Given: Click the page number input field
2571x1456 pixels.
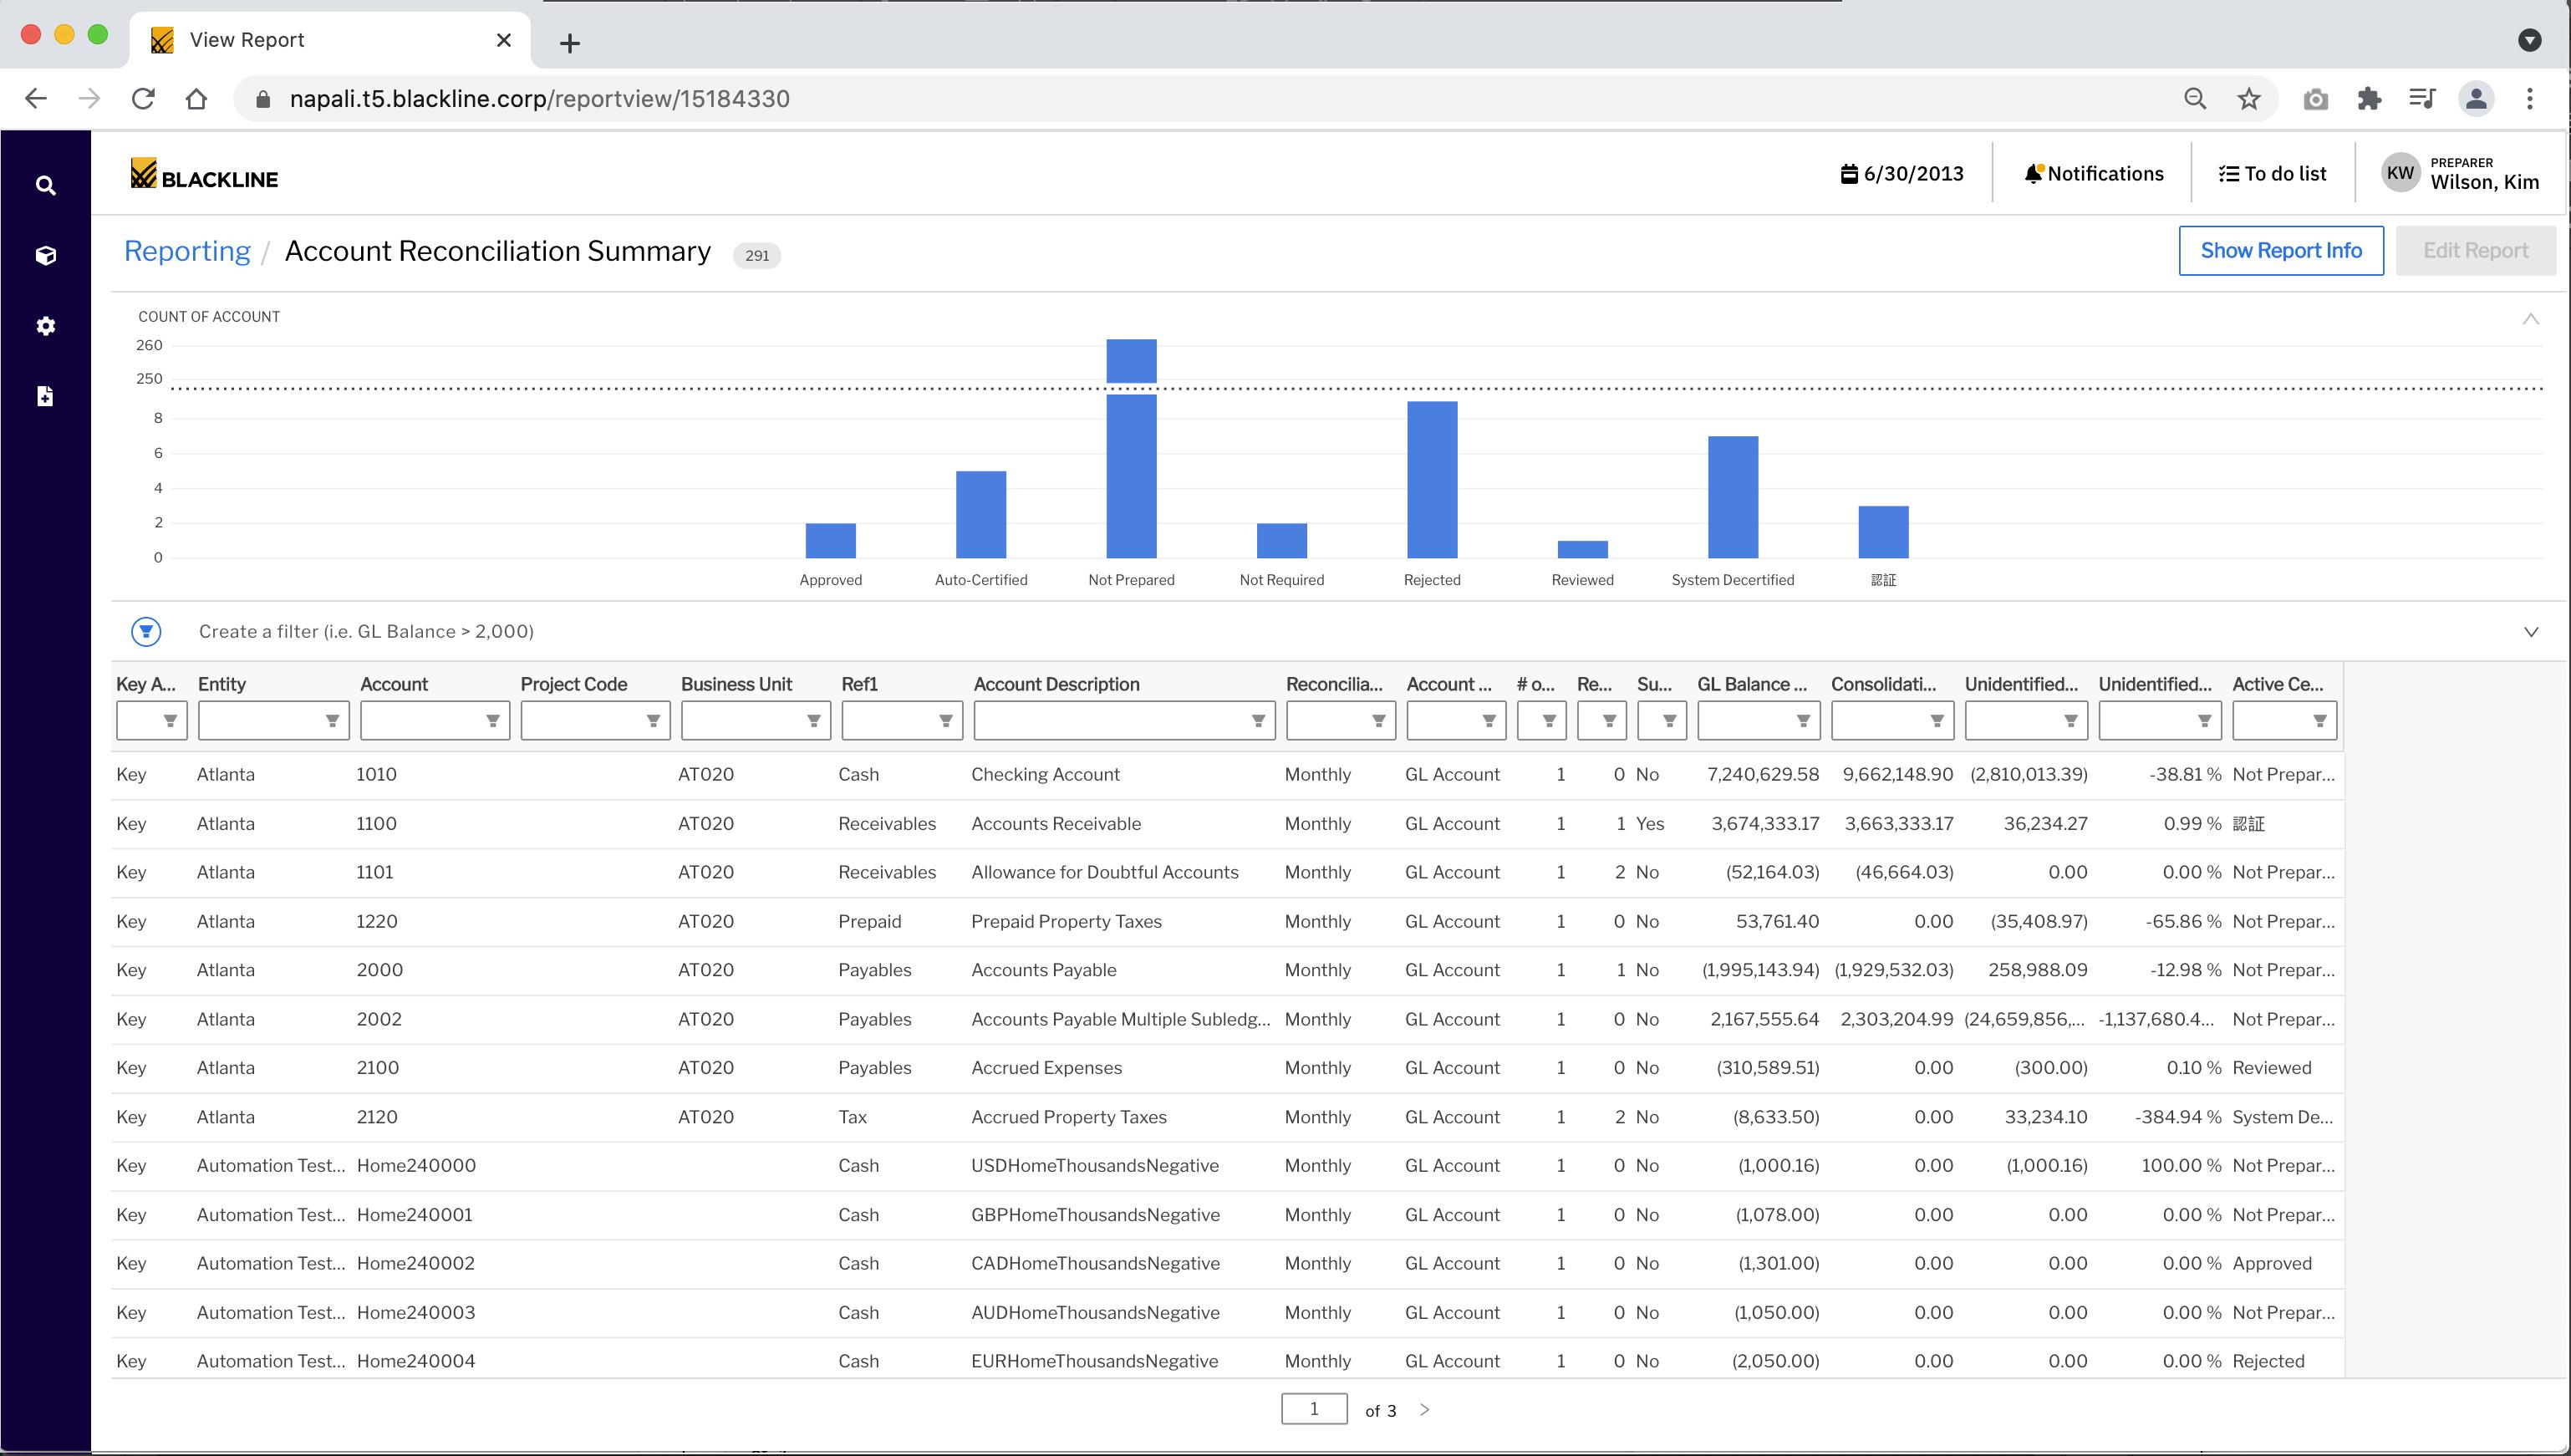Looking at the screenshot, I should click(1313, 1409).
